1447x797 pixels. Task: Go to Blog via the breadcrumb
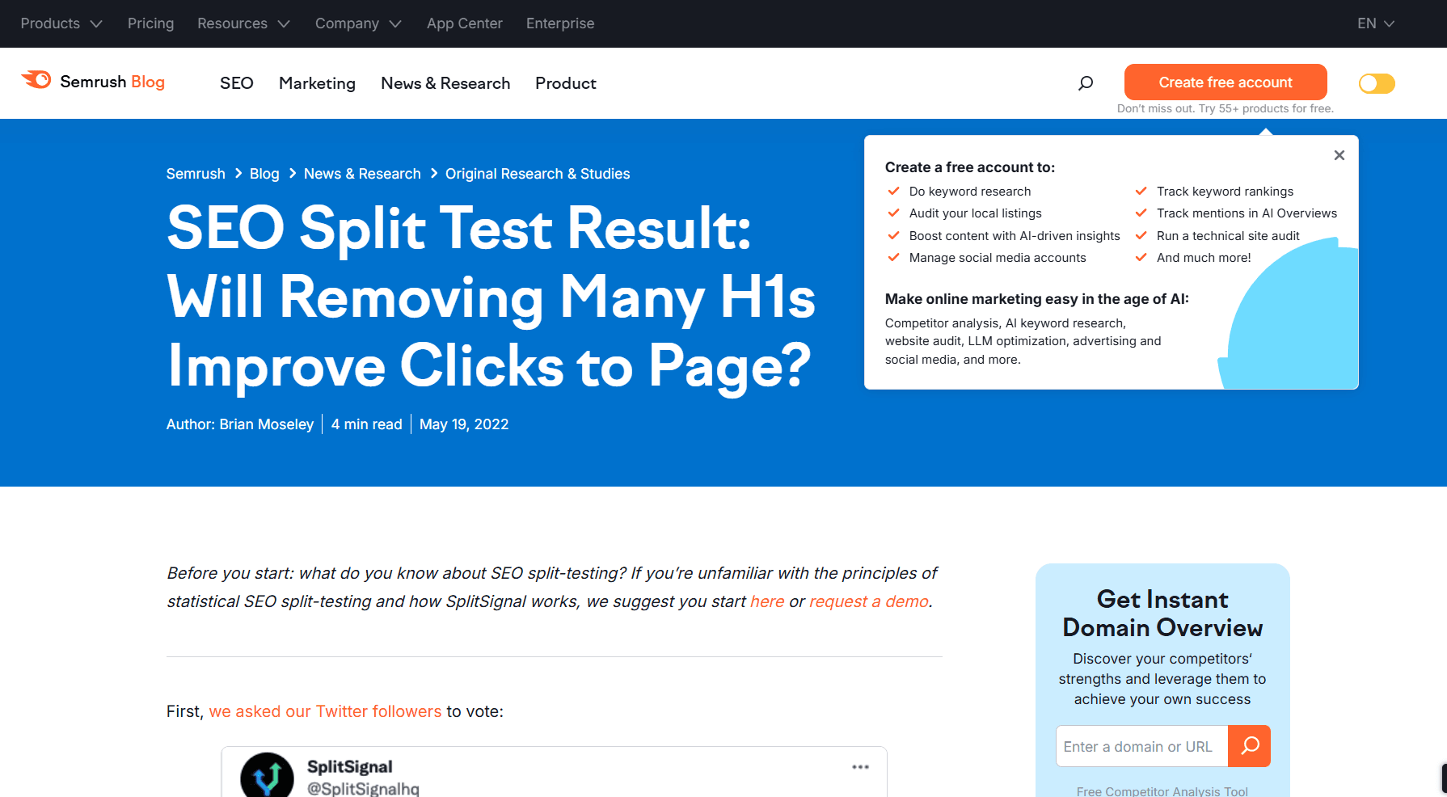pos(264,173)
